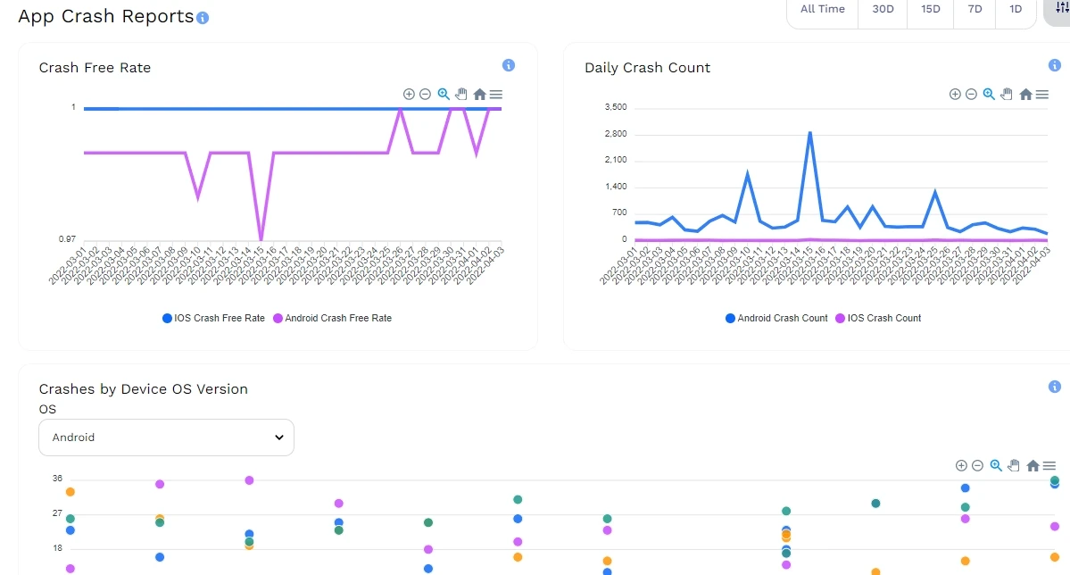The height and width of the screenshot is (575, 1070).
Task: Zoom out on Crash Free Rate chart
Action: pos(425,95)
